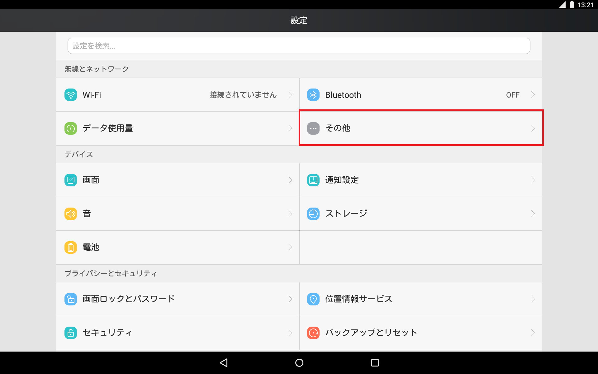The height and width of the screenshot is (374, 598).
Task: Click the その他 ellipsis icon
Action: tap(313, 128)
